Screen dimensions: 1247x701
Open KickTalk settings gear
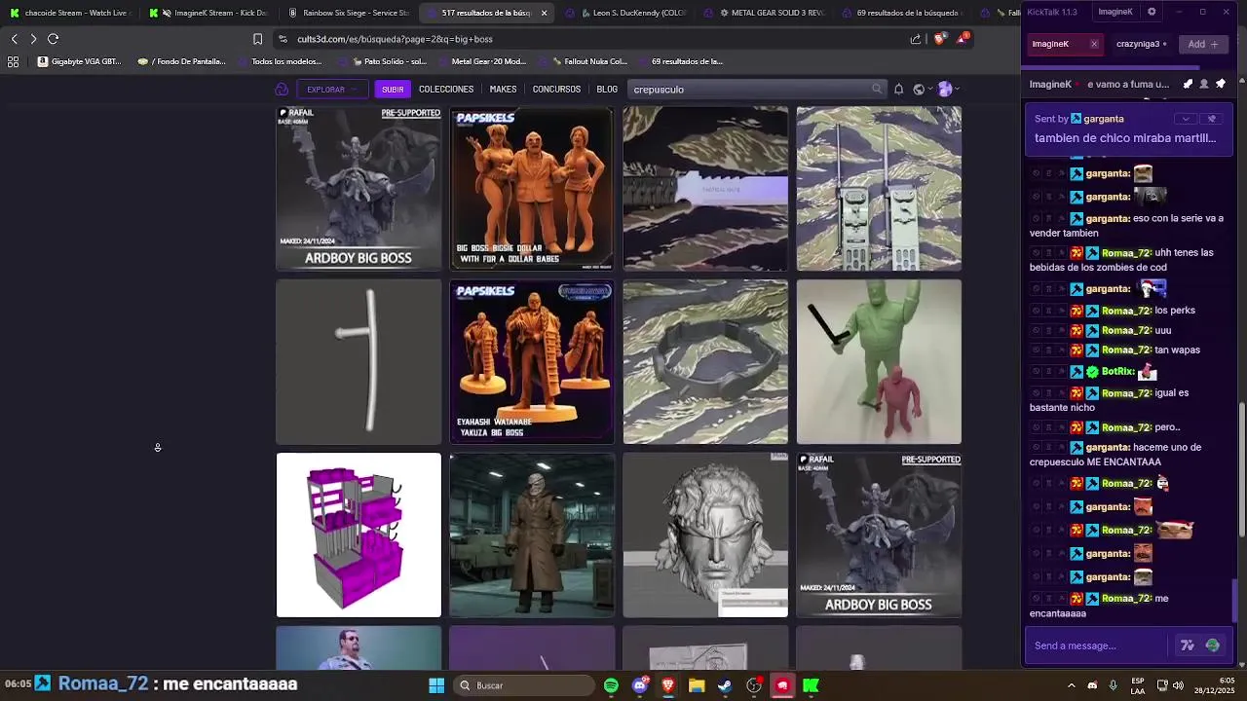(x=1152, y=12)
